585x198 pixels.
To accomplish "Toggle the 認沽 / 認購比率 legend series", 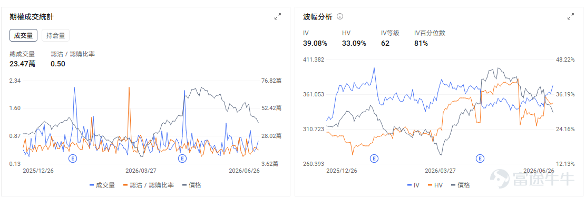I will tap(149, 185).
